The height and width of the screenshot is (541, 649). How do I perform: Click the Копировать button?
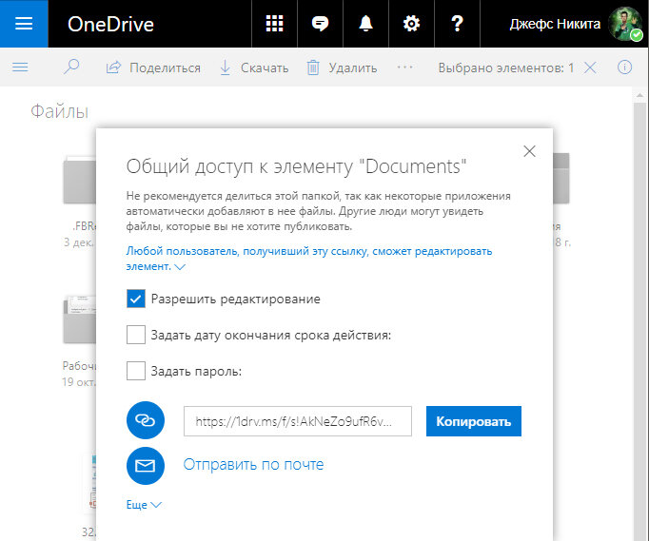point(474,421)
